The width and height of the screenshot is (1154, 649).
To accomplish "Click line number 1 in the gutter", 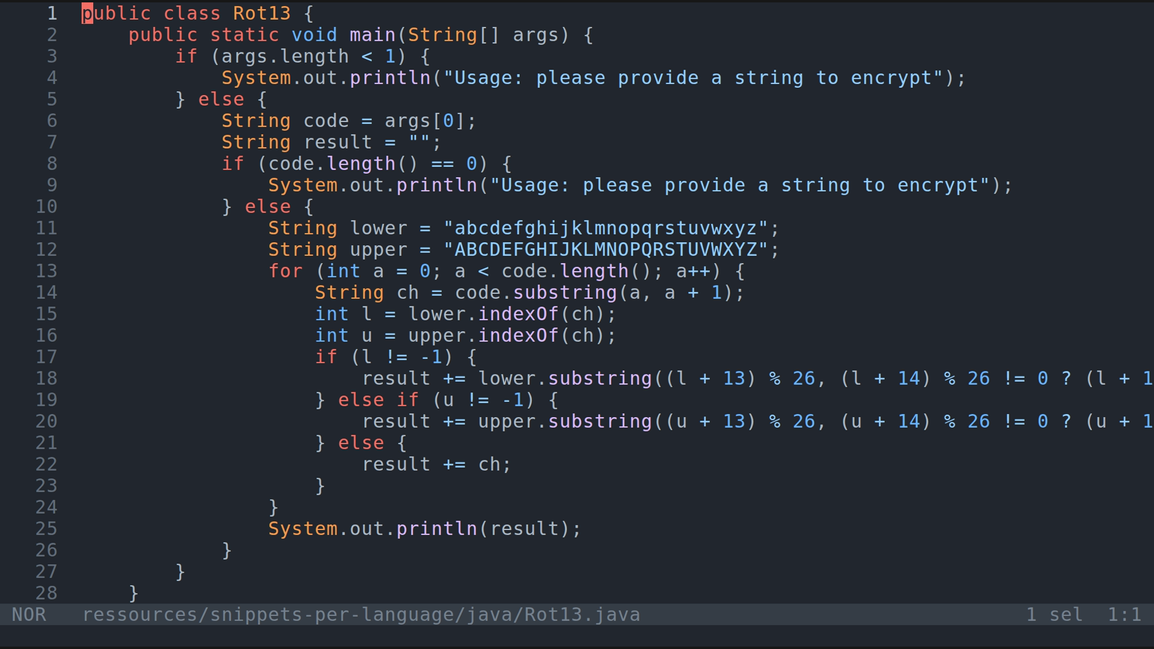I will (x=51, y=13).
